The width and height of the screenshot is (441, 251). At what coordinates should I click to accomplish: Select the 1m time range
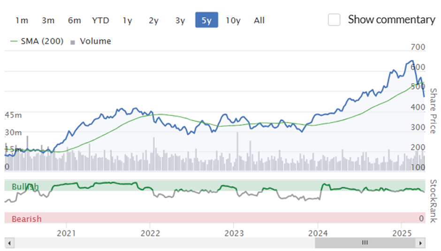pos(22,20)
